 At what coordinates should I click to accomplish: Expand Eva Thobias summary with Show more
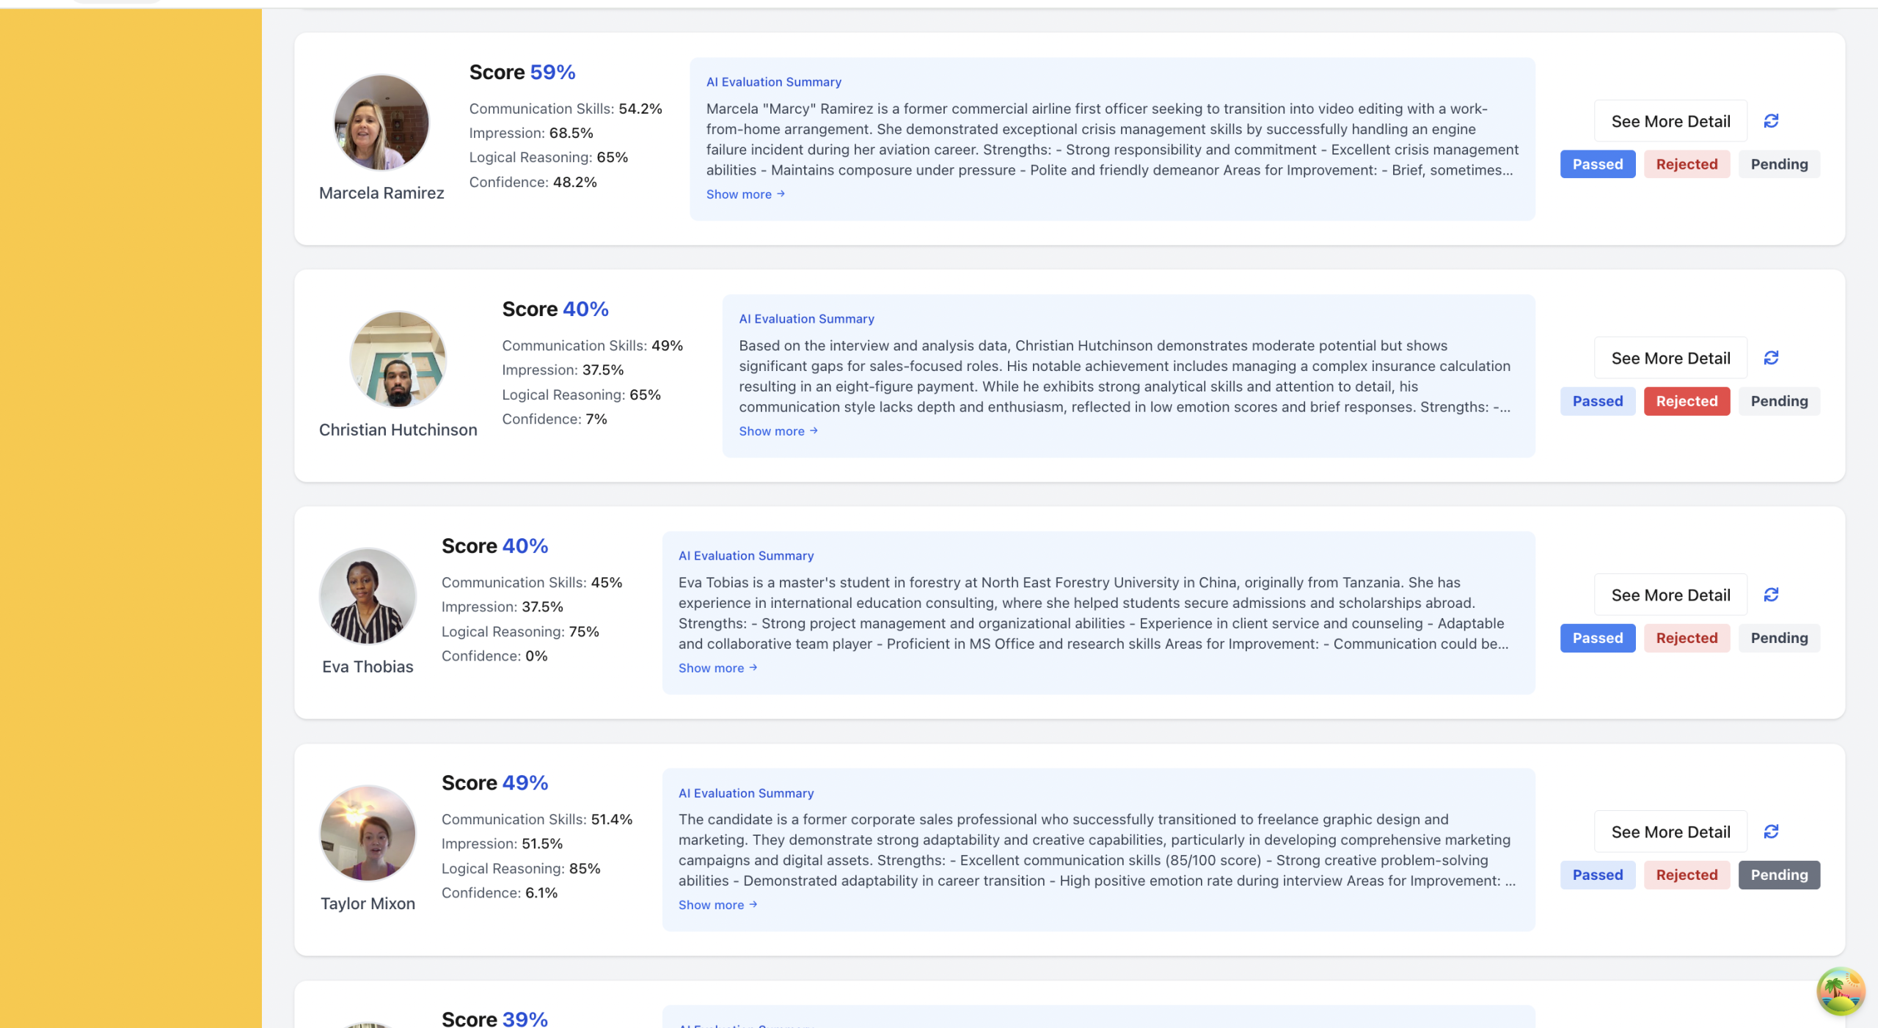pyautogui.click(x=717, y=668)
